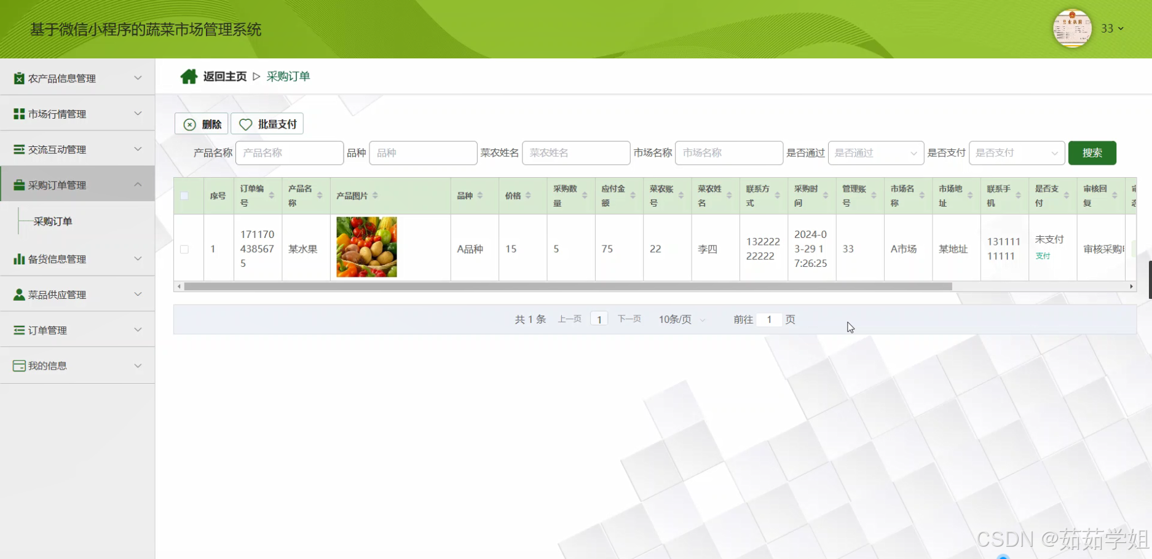
Task: Focus the 产品名称 search field
Action: pos(290,153)
